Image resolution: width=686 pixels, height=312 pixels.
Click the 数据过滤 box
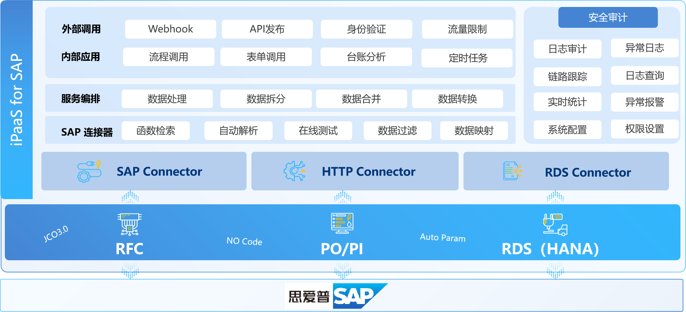click(397, 131)
